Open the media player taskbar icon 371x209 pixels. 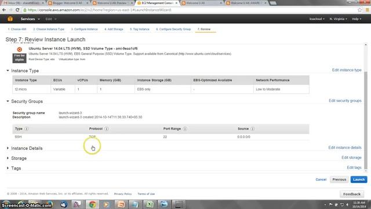click(106, 204)
